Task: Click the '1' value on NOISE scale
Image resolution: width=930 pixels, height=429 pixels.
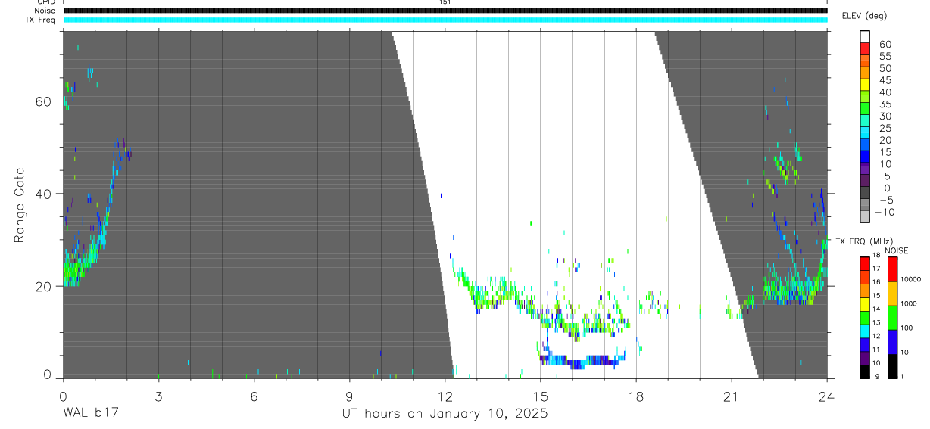Action: click(x=903, y=376)
